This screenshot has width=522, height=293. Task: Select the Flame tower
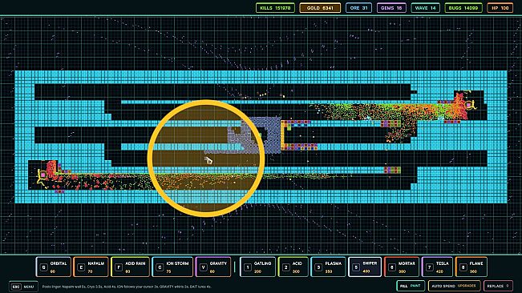pyautogui.click(x=471, y=267)
